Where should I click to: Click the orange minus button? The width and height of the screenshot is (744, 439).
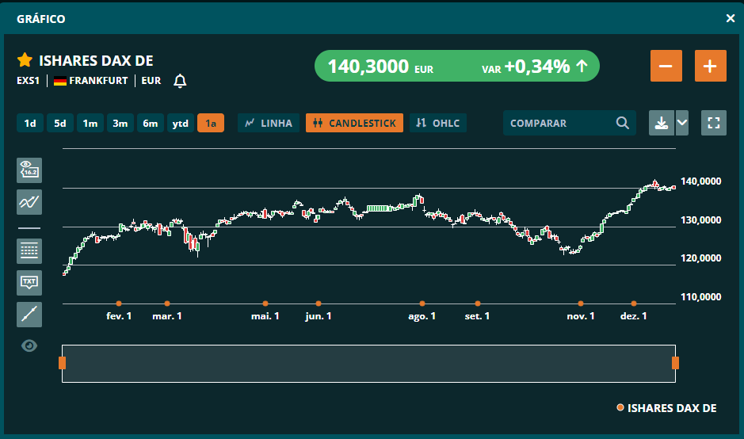pyautogui.click(x=666, y=66)
